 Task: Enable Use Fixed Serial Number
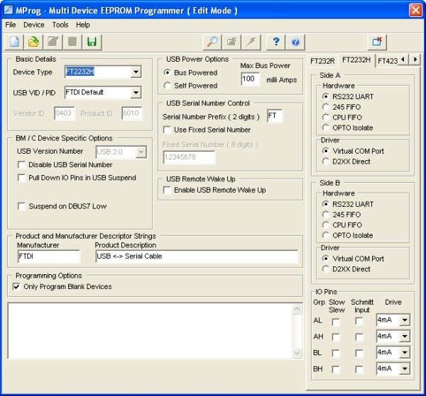pyautogui.click(x=167, y=130)
